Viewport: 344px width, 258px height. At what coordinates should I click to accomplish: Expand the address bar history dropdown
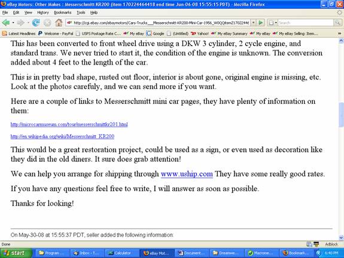pyautogui.click(x=254, y=23)
